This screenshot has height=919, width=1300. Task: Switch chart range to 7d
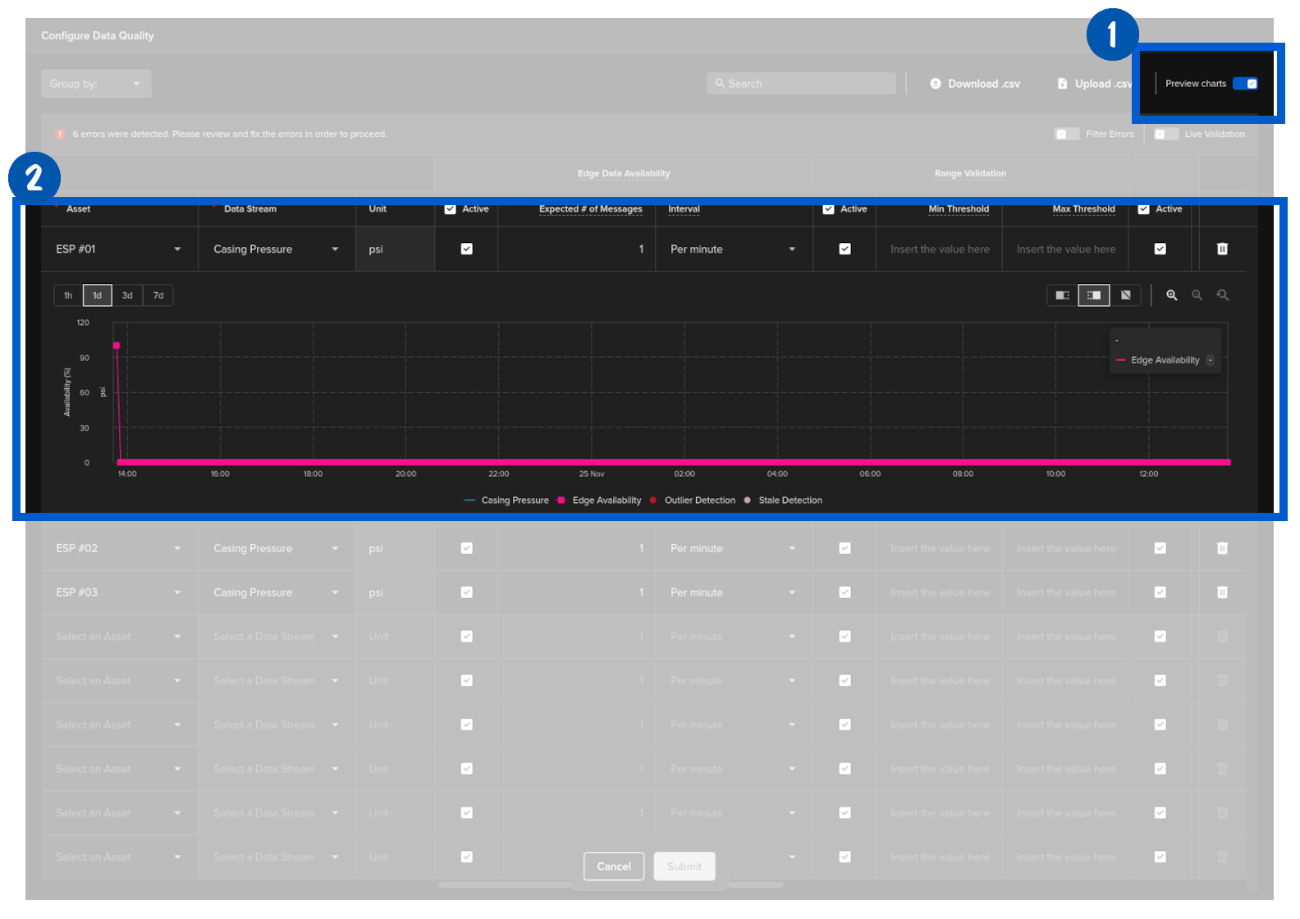(x=158, y=295)
